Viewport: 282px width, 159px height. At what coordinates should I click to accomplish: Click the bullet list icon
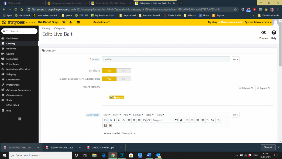coord(187,120)
